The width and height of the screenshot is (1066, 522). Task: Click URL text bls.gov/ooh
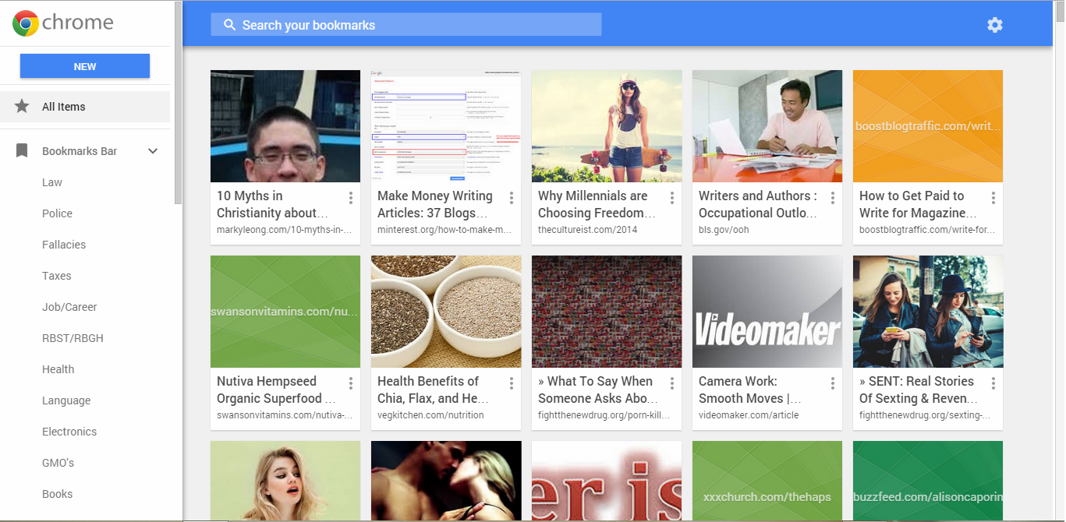725,230
